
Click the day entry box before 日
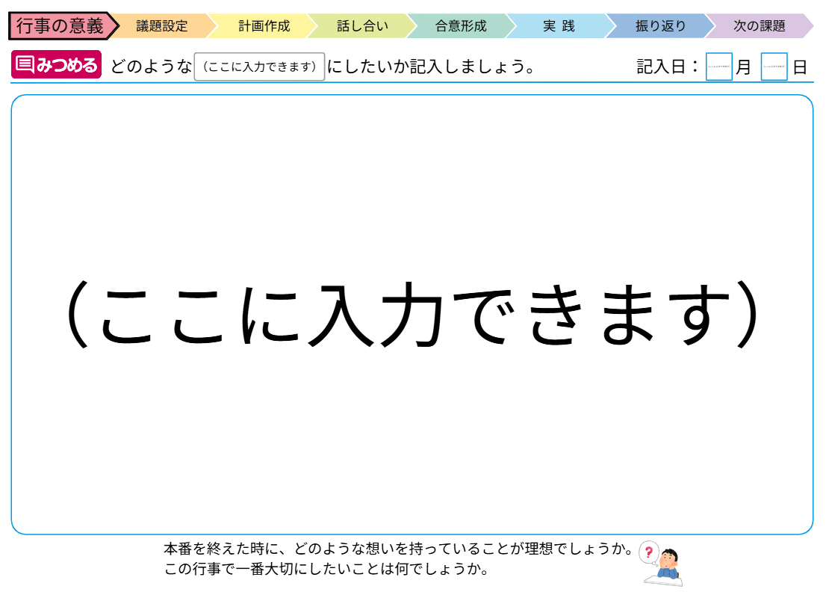(x=774, y=67)
